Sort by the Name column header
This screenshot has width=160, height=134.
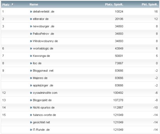pos(34,5)
